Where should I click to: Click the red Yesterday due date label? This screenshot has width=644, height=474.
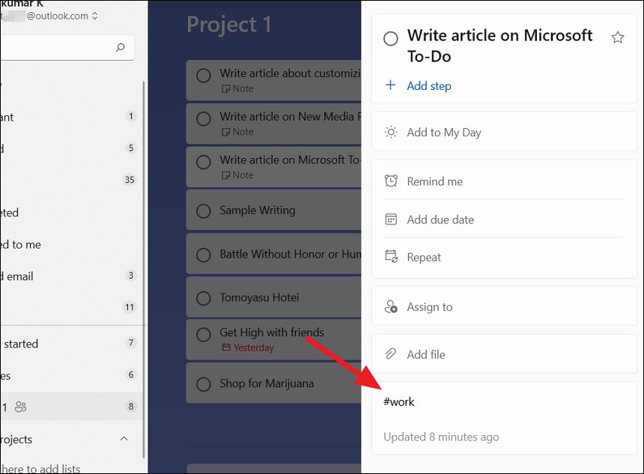(253, 348)
